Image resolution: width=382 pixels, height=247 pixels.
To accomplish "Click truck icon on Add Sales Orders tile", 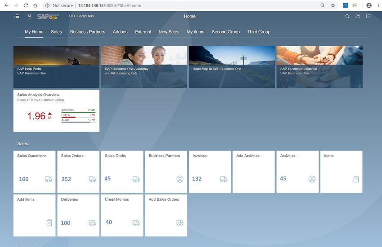I will 180,223.
